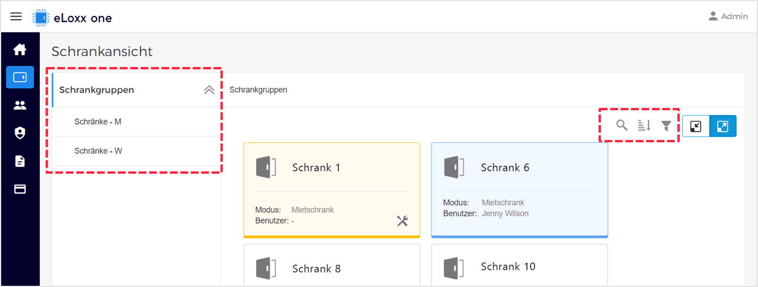Open the Schrank 8 card
758x287 pixels.
pos(332,265)
